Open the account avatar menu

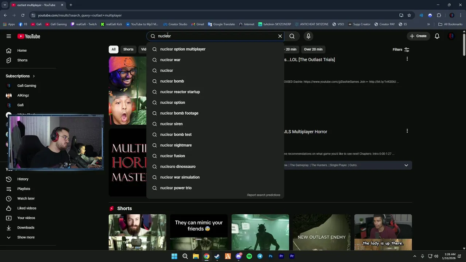point(451,36)
